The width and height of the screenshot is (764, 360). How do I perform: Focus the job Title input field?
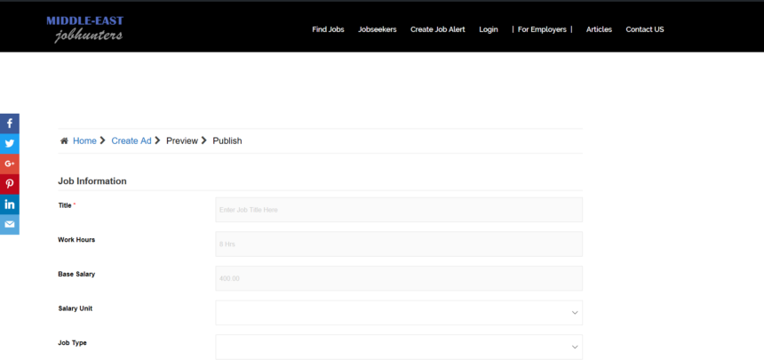point(399,210)
